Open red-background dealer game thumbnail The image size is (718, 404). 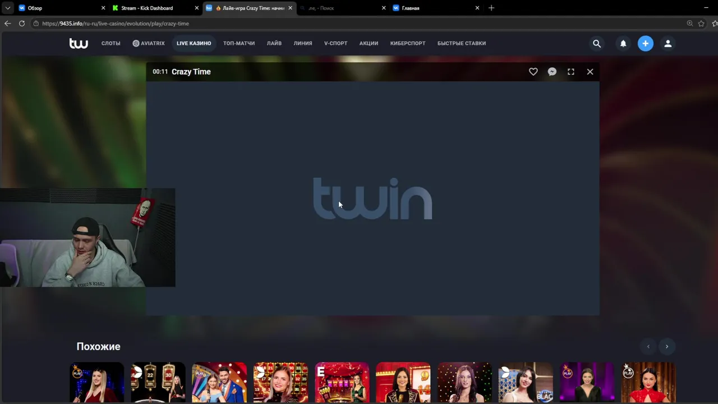403,383
